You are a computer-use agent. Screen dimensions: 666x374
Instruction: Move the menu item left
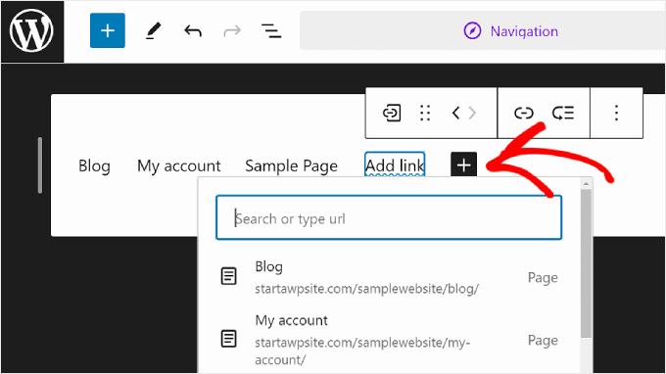(x=455, y=113)
